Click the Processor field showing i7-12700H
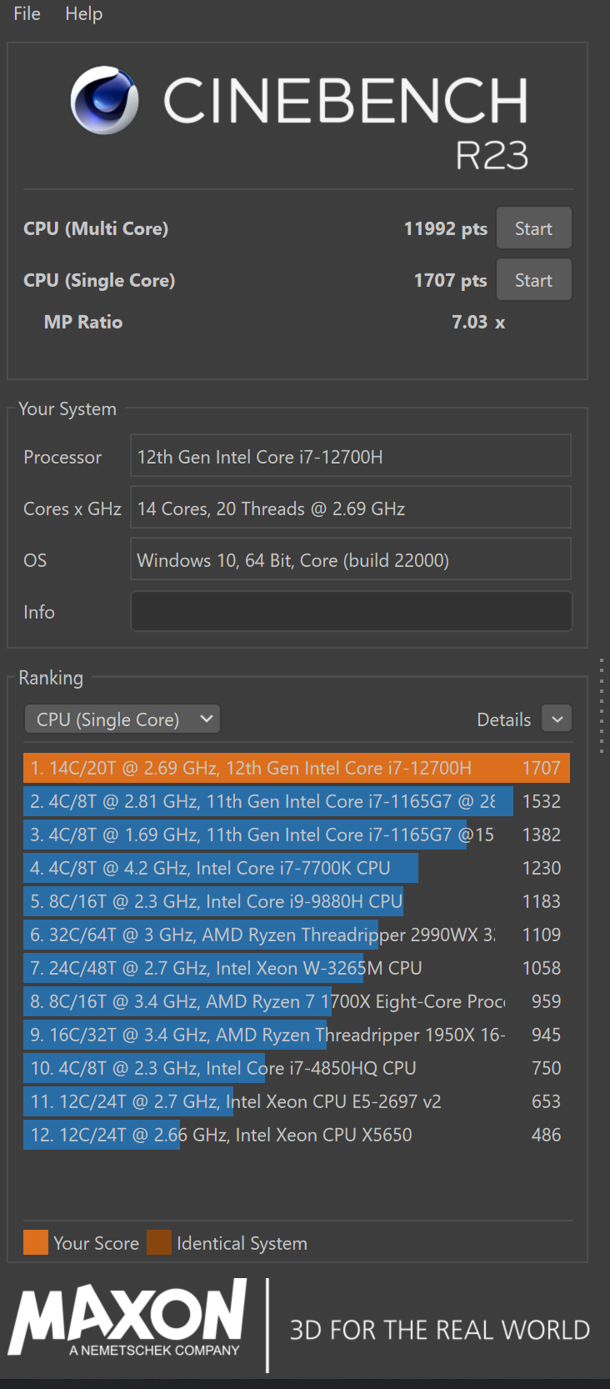Viewport: 610px width, 1389px height. click(351, 456)
